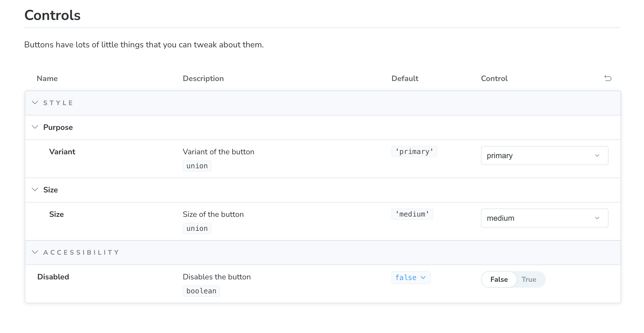
Task: Click the Description column header
Action: pos(203,78)
